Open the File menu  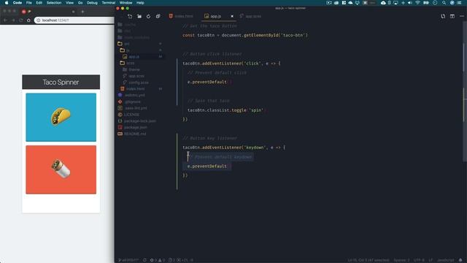(29, 3)
